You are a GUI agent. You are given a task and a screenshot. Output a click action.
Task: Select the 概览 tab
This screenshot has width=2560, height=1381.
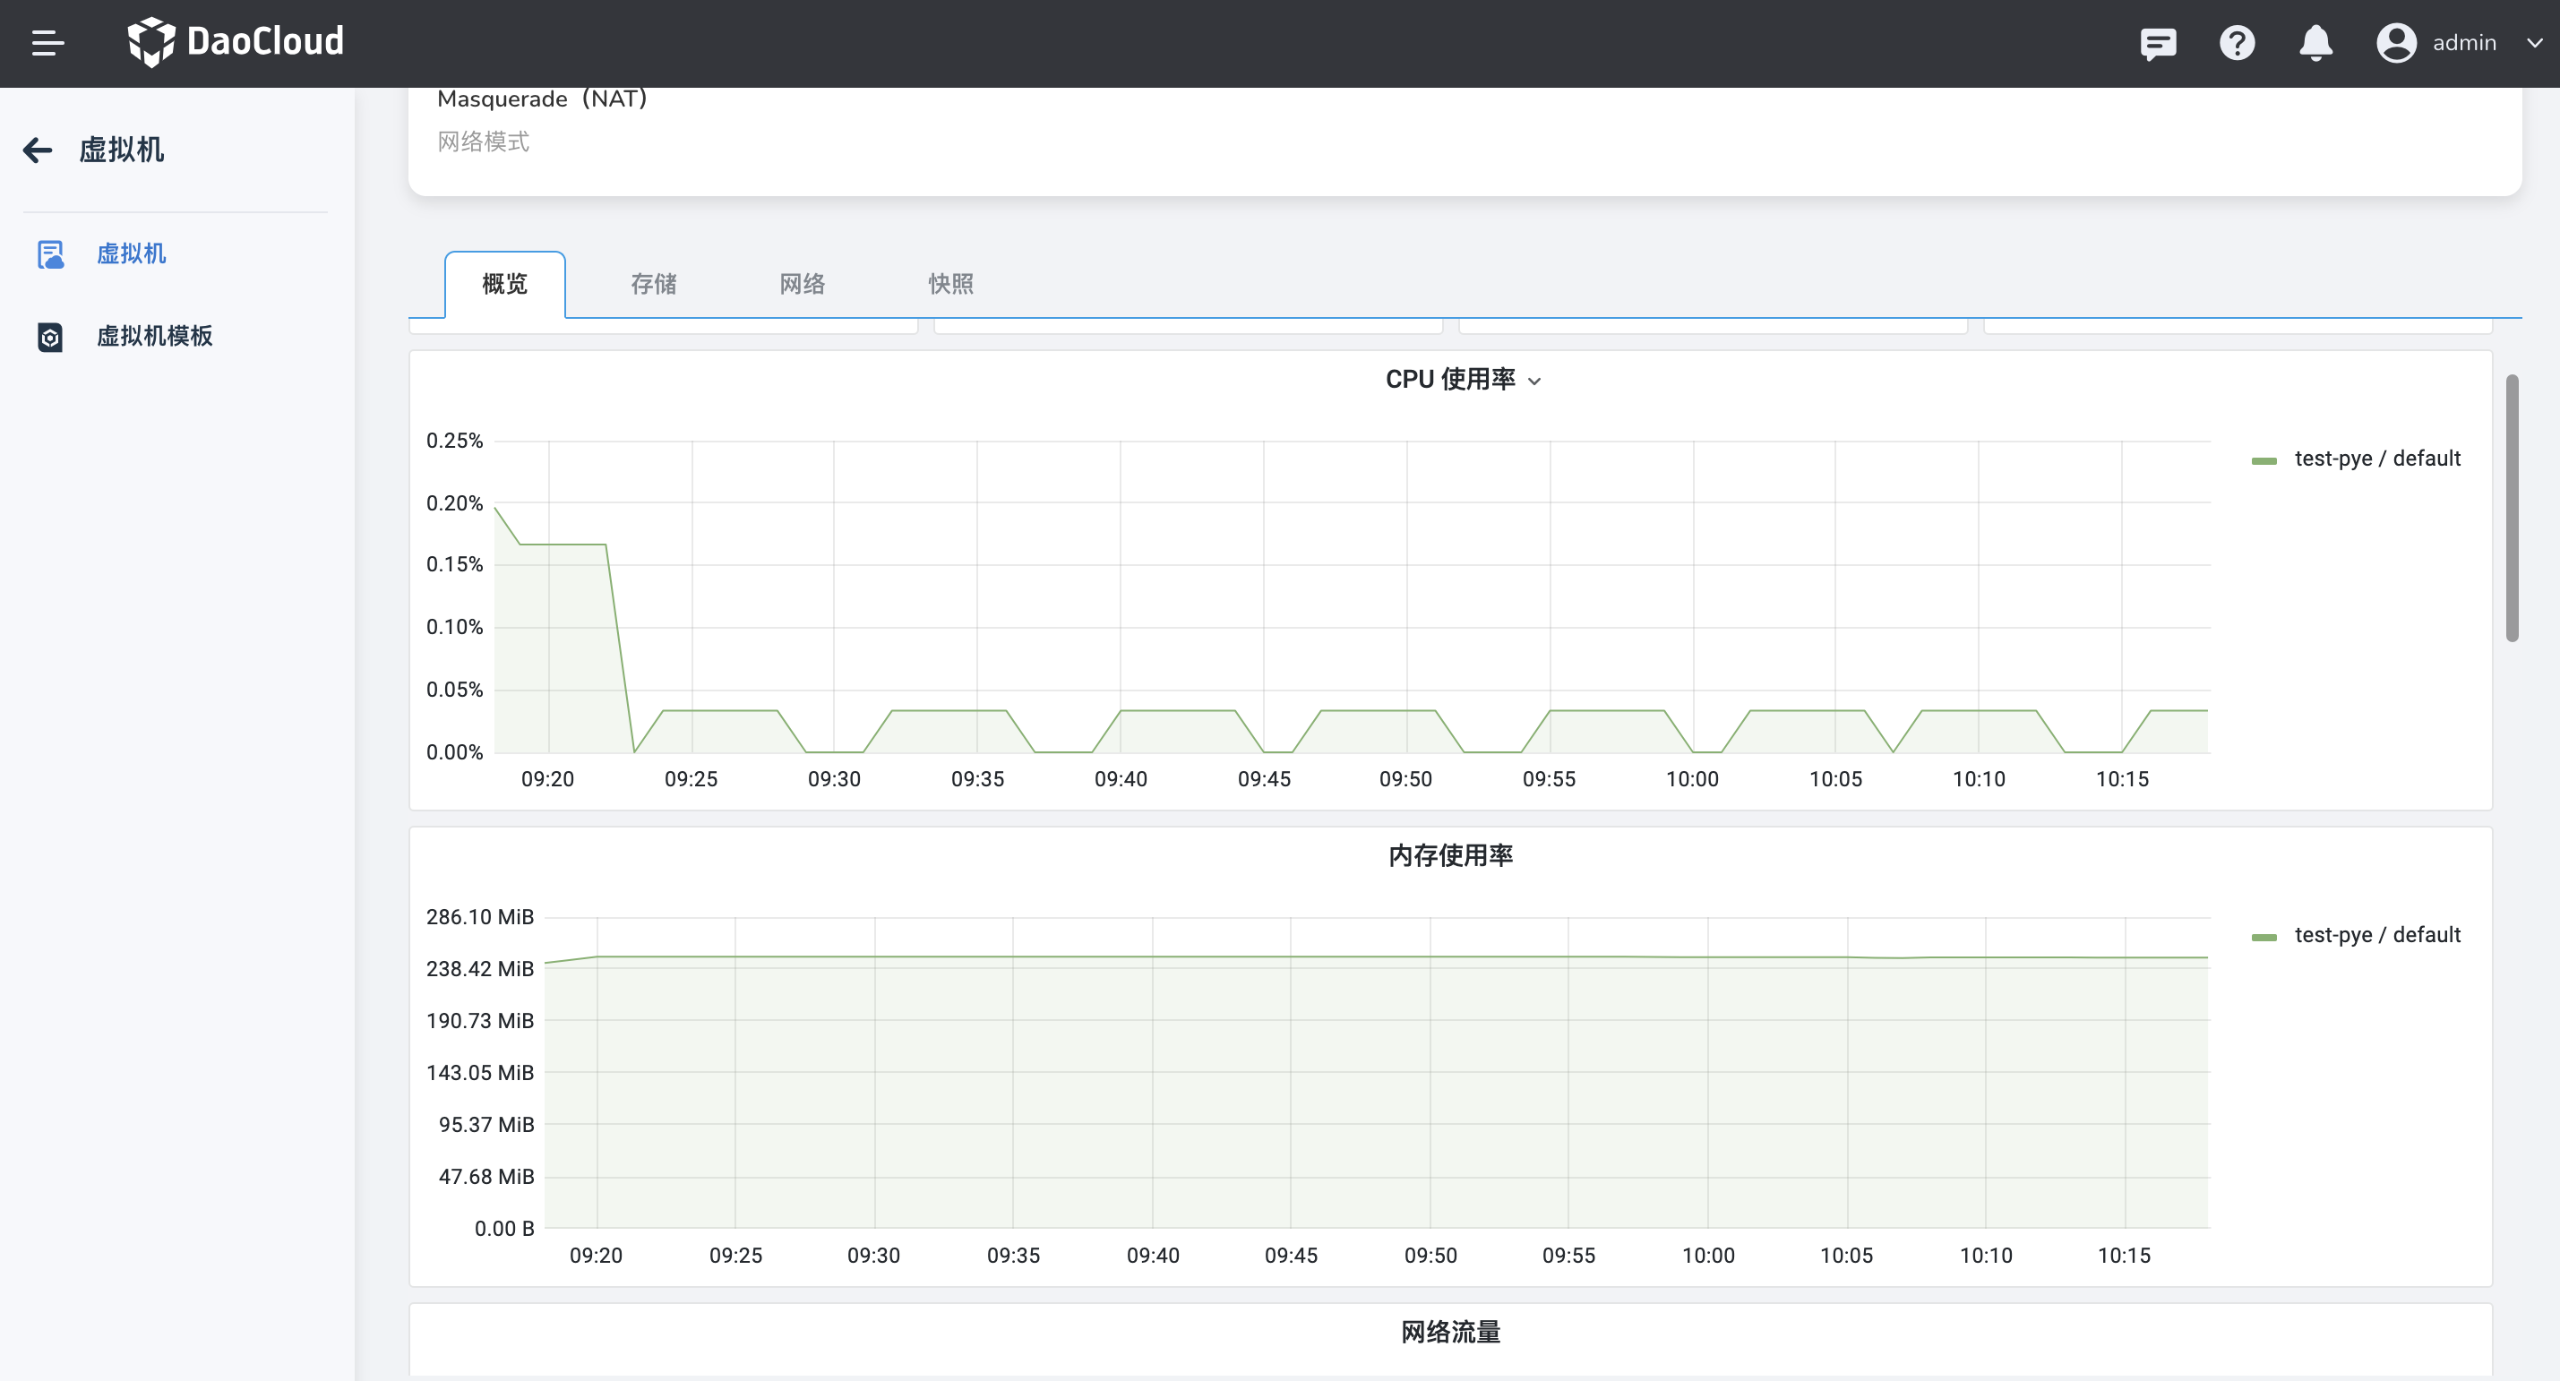504,284
